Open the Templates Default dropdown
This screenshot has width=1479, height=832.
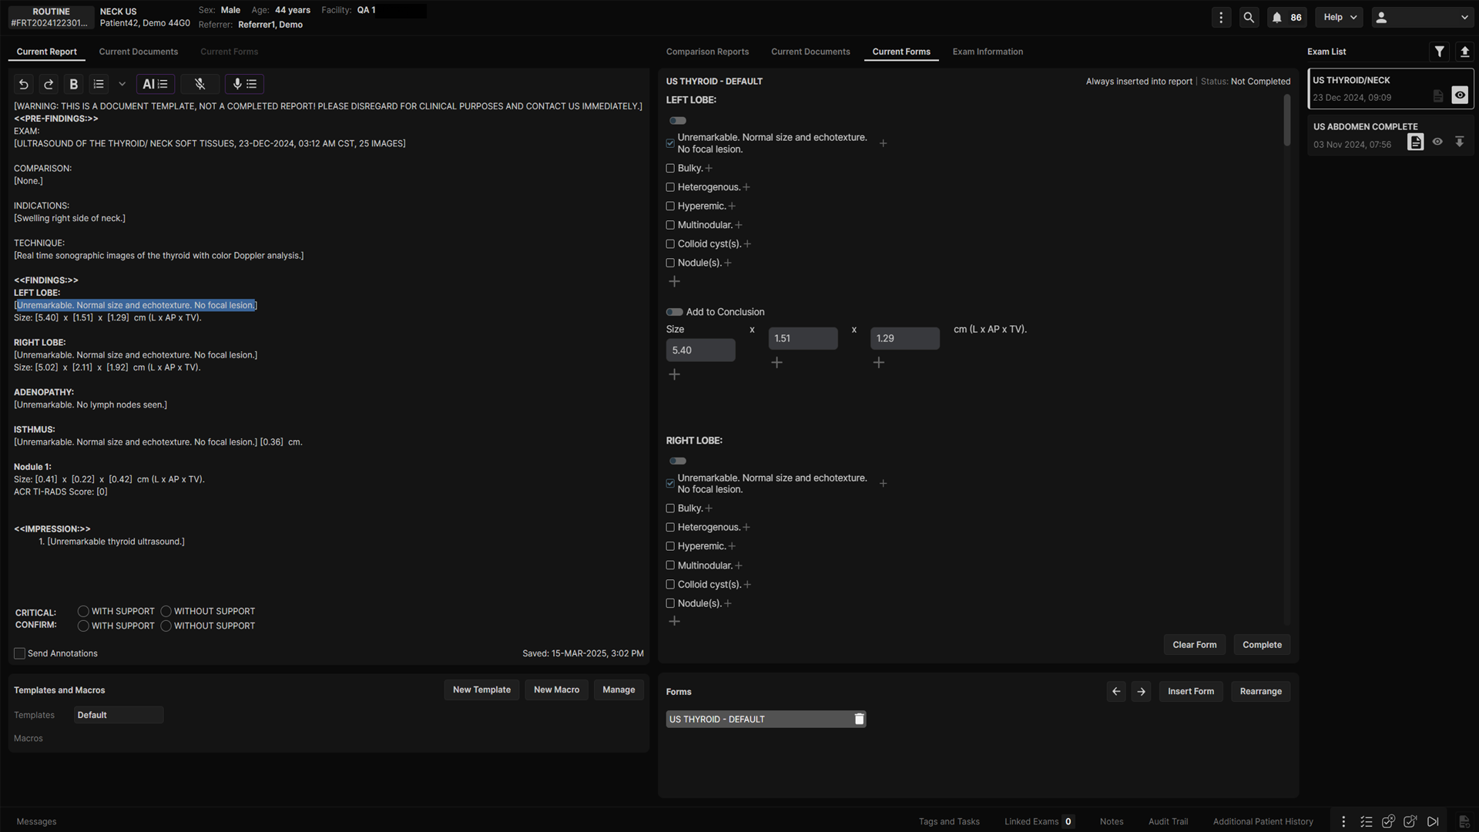tap(119, 715)
